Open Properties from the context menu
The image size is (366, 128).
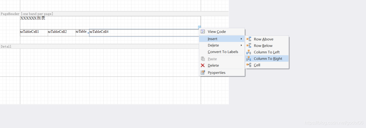[x=216, y=73]
